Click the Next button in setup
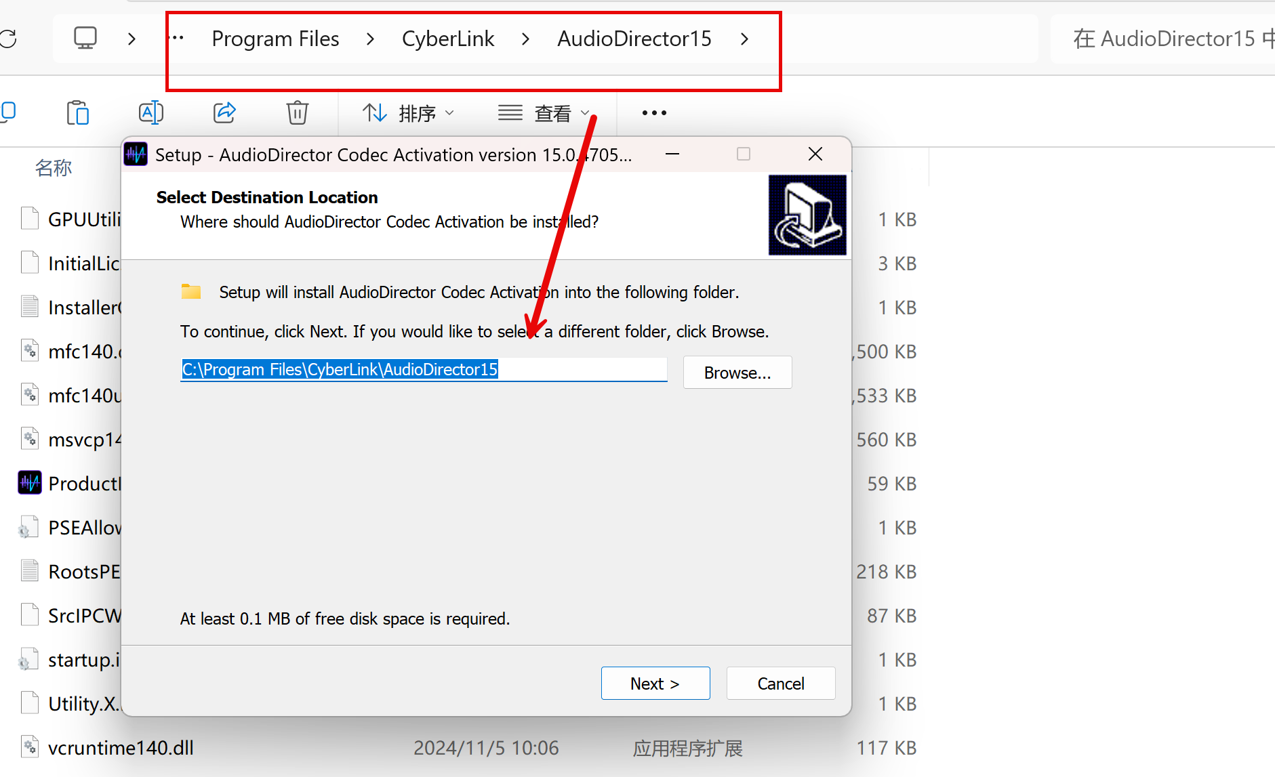Viewport: 1275px width, 777px height. 655,684
